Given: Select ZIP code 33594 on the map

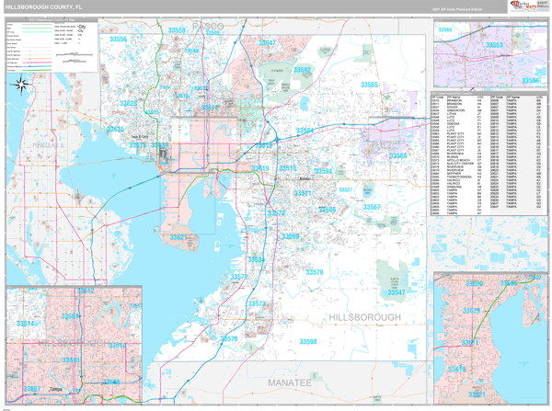Looking at the screenshot, I should (323, 171).
